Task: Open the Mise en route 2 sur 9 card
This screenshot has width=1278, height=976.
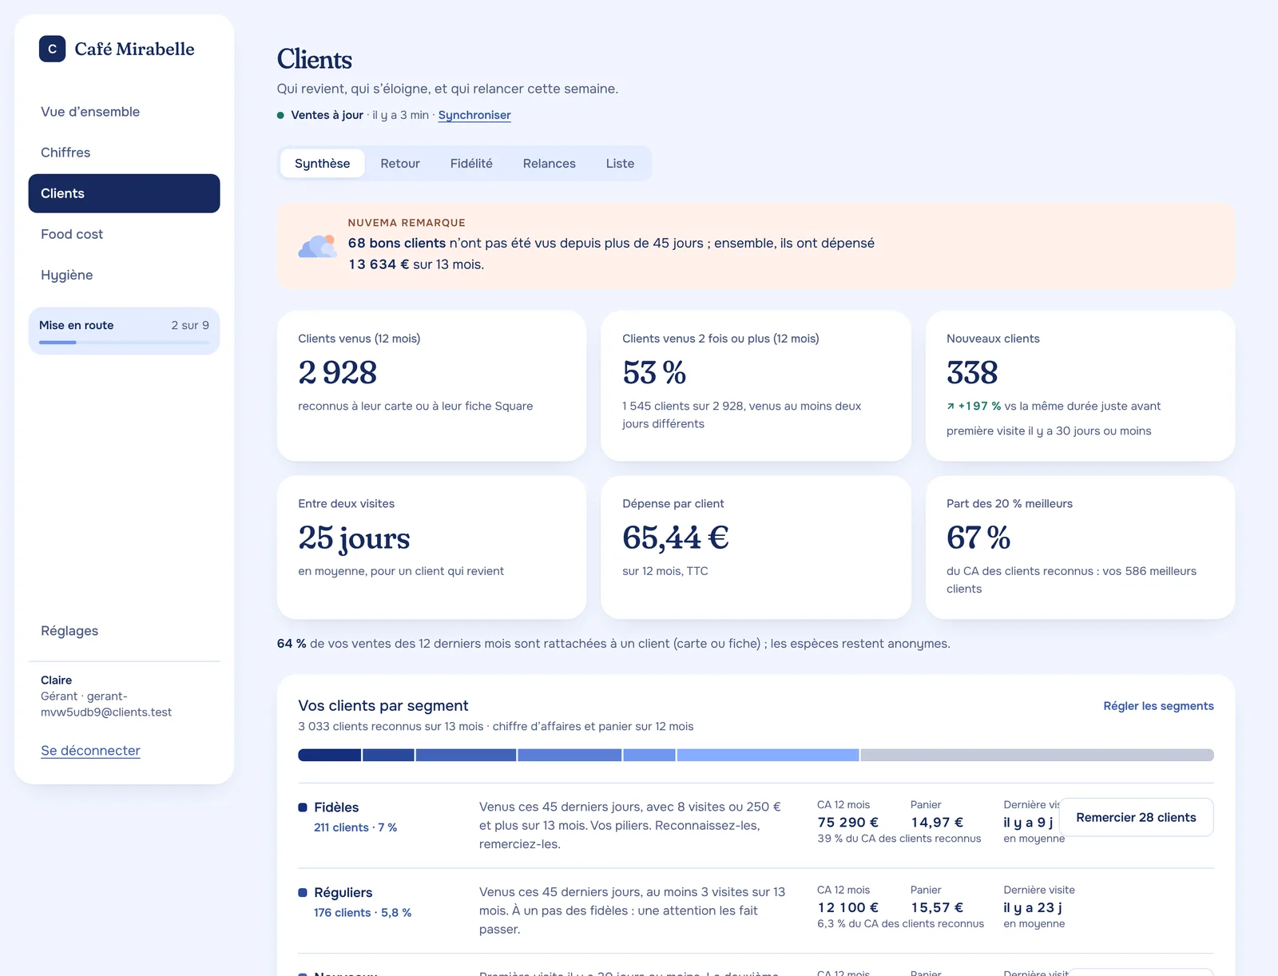Action: pyautogui.click(x=124, y=331)
